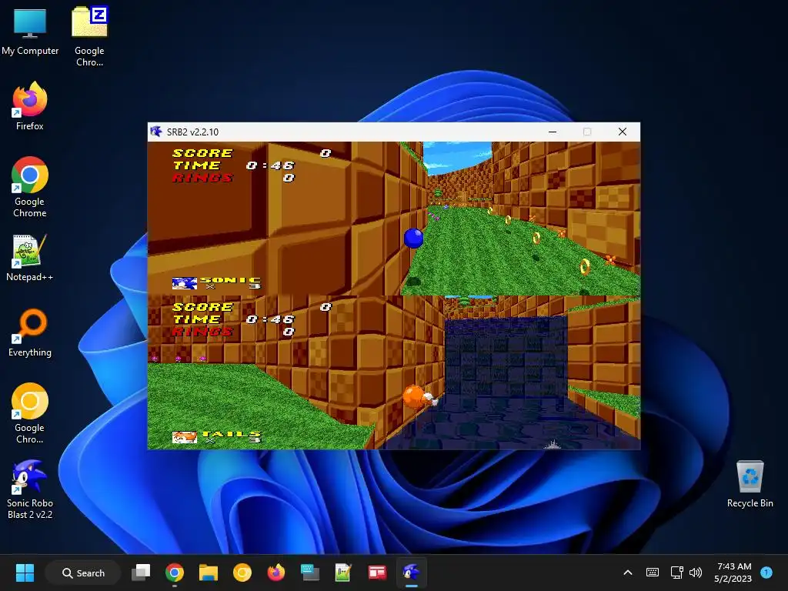
Task: Open Chrome Canary from the taskbar
Action: click(242, 573)
